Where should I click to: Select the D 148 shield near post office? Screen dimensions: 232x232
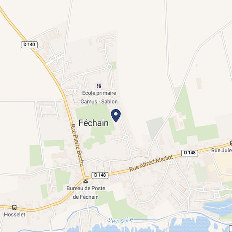(x=100, y=175)
